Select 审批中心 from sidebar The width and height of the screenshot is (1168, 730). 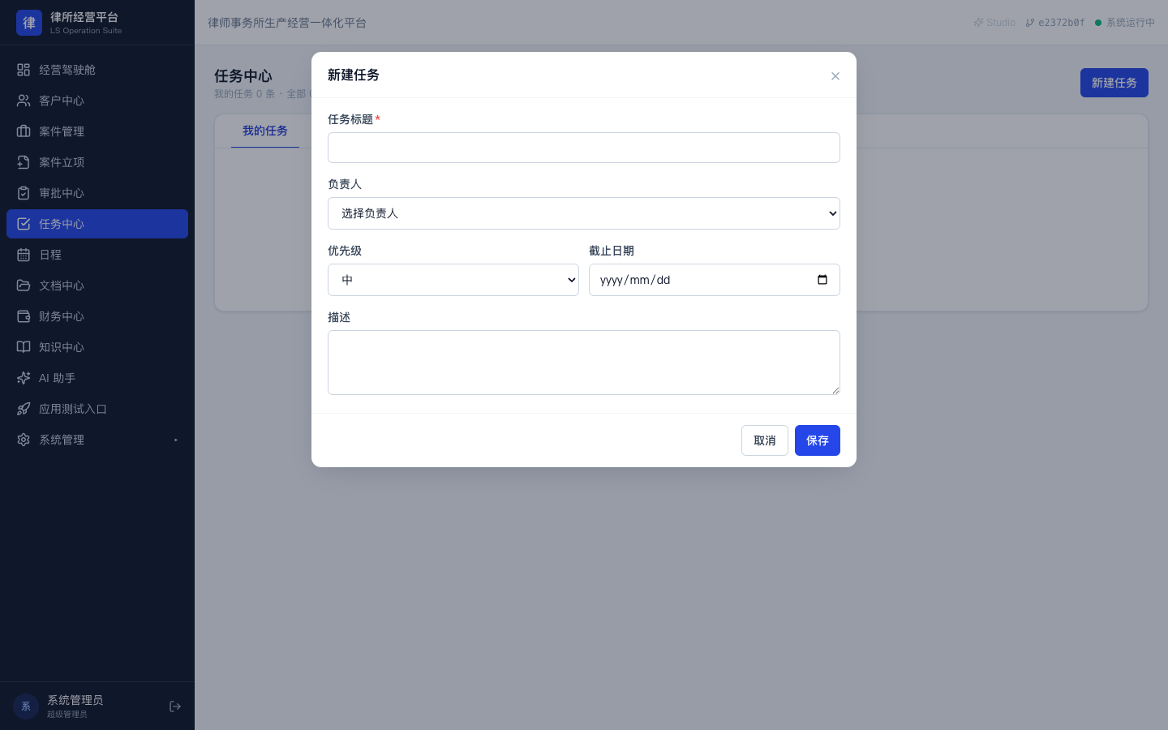(x=97, y=193)
